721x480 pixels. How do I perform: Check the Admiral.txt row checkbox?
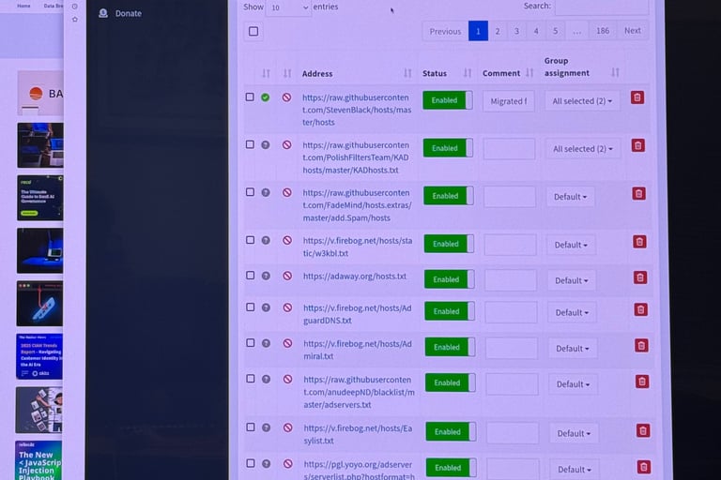point(250,343)
